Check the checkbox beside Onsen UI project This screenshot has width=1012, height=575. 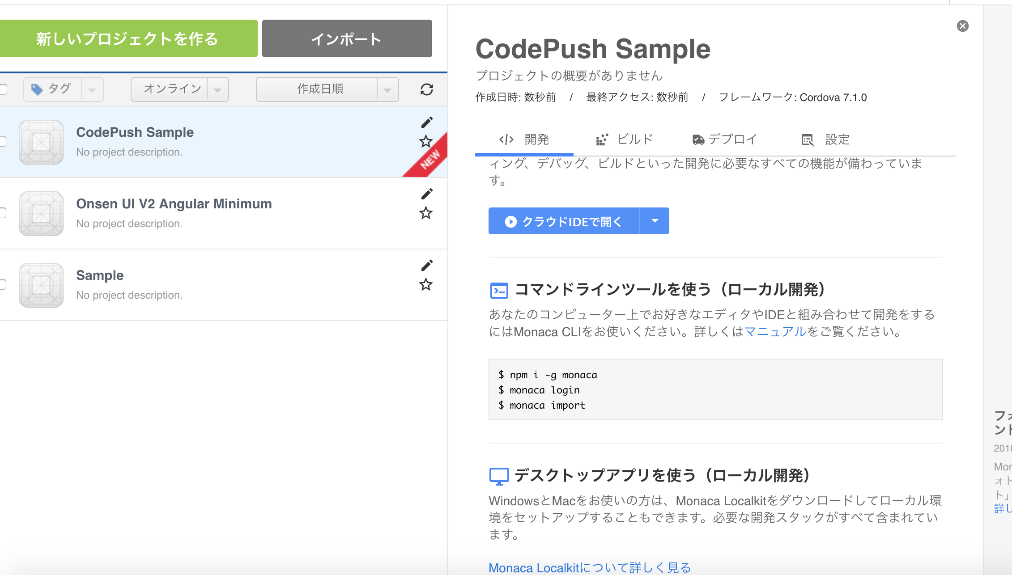(2, 213)
